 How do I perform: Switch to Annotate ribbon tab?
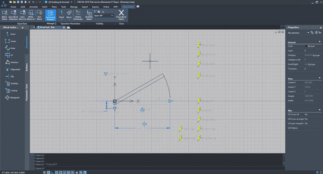pyautogui.click(x=34, y=7)
